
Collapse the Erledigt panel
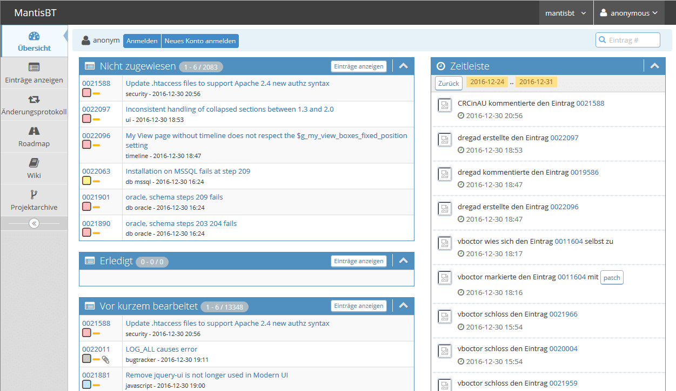click(x=403, y=260)
